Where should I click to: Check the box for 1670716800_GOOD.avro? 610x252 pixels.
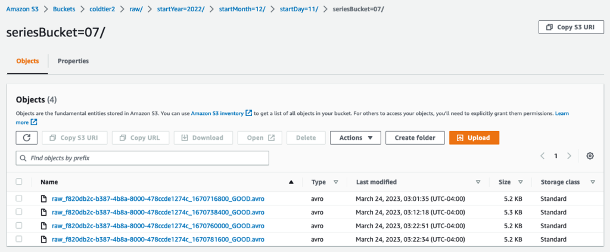[19, 199]
